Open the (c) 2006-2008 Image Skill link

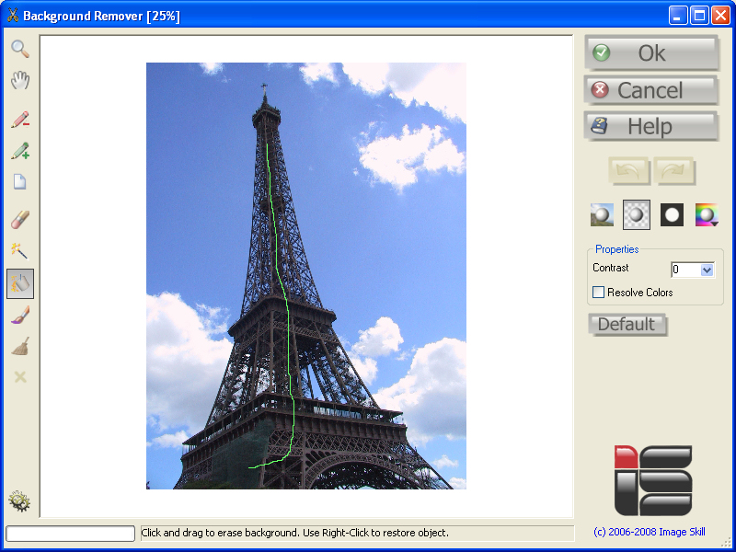click(650, 532)
